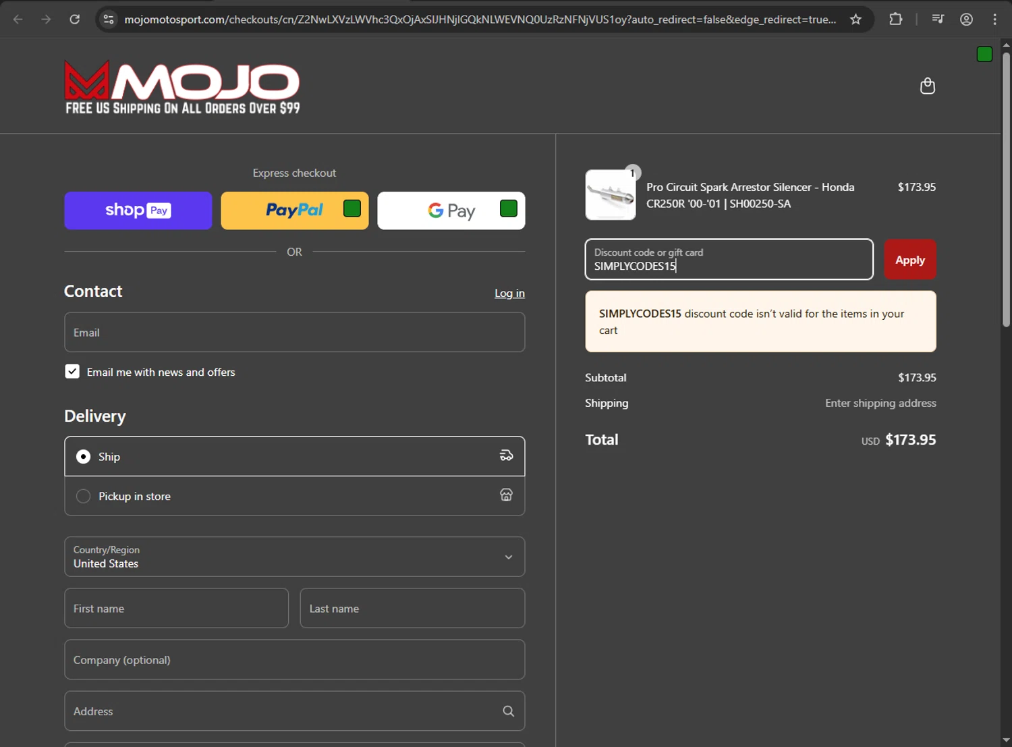This screenshot has width=1012, height=747.
Task: Click the Company (optional) field
Action: [295, 659]
